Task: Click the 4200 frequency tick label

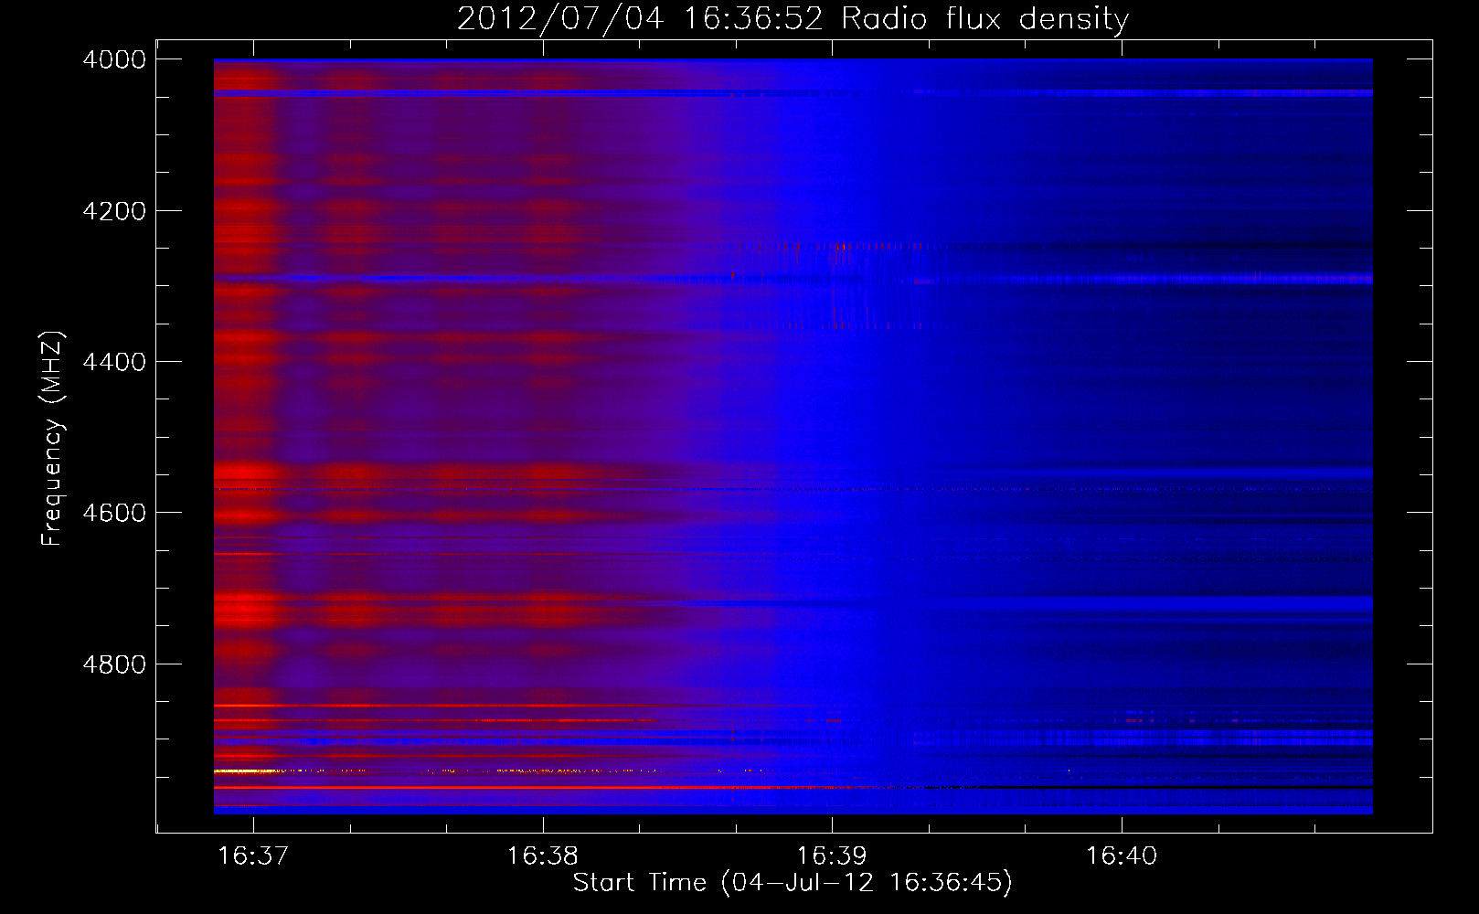Action: (114, 211)
